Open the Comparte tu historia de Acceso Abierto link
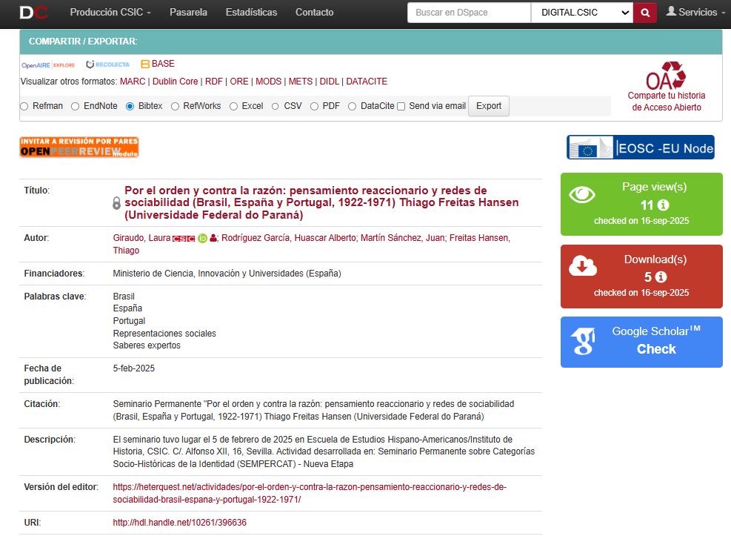The height and width of the screenshot is (536, 731). (667, 102)
